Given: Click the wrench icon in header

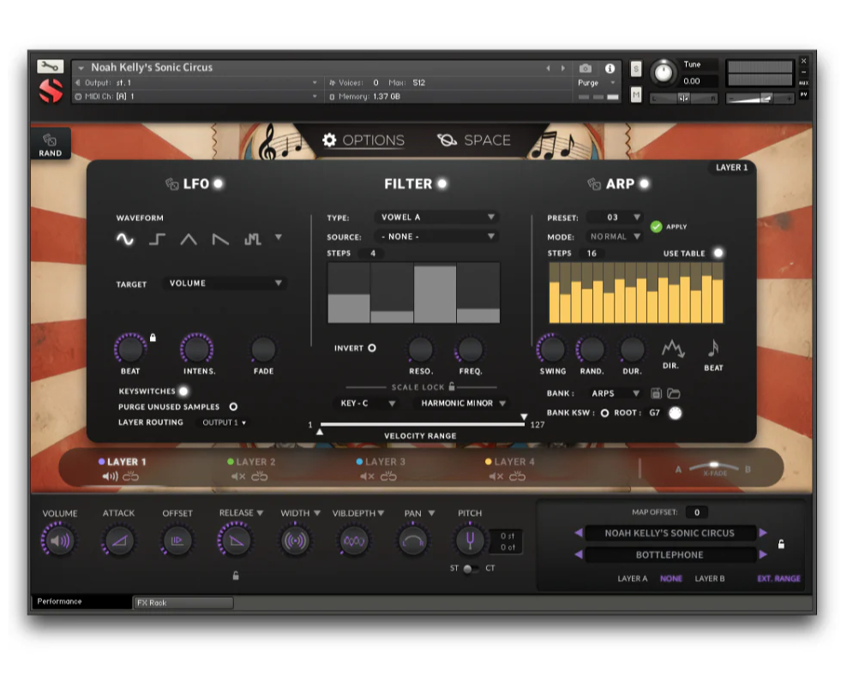Looking at the screenshot, I should pos(51,67).
